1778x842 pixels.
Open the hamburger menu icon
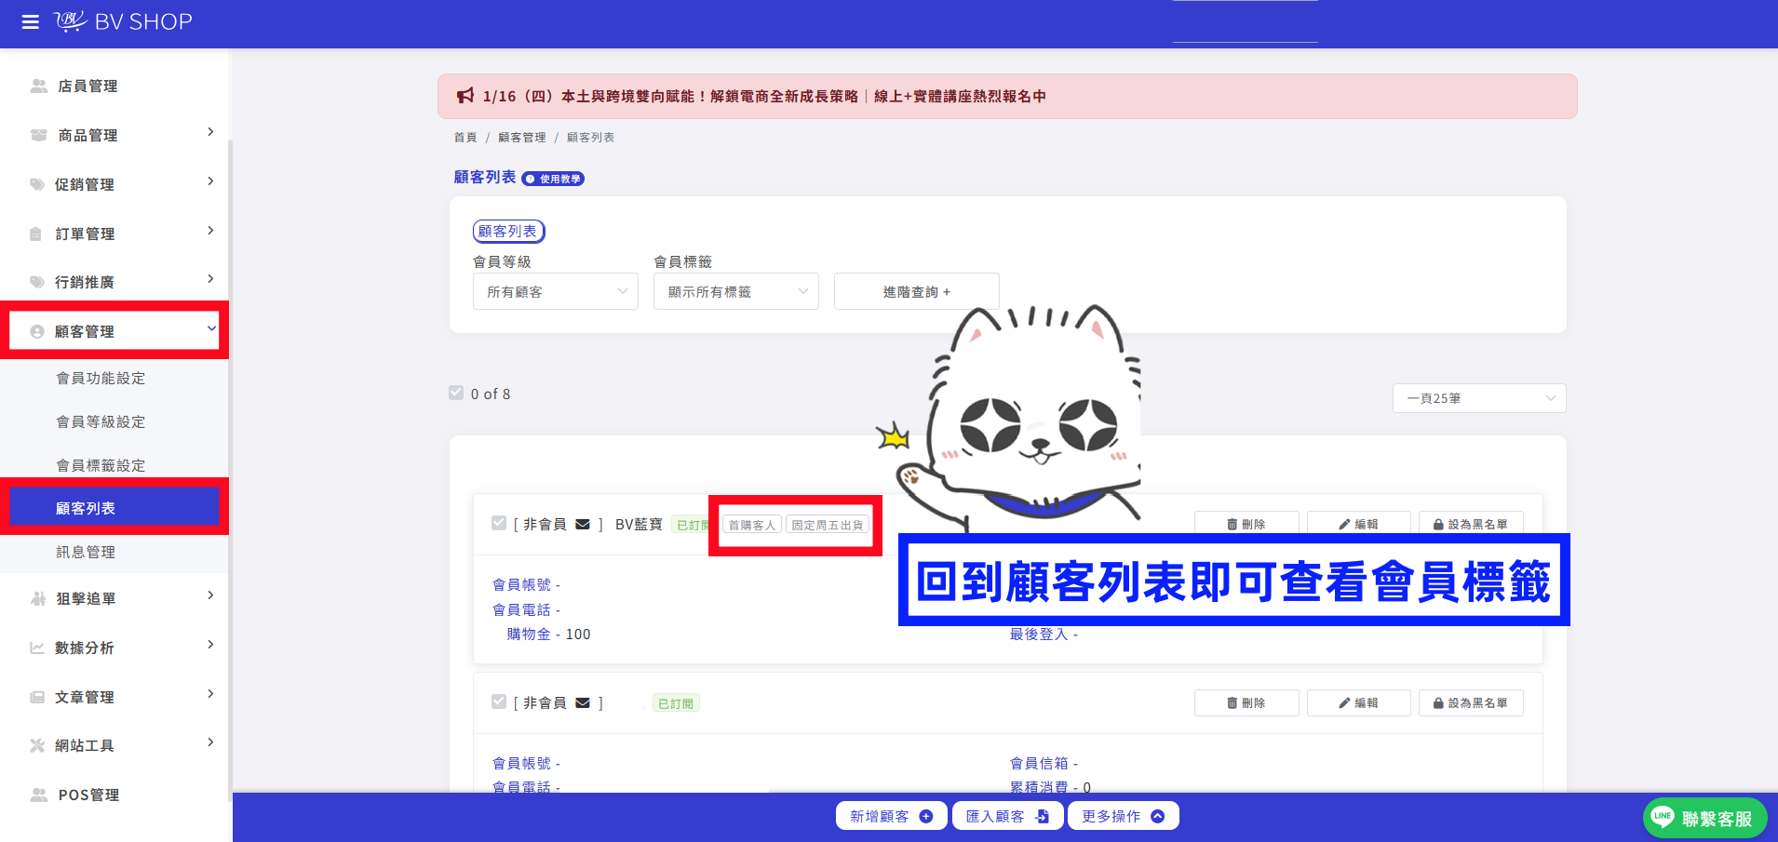click(x=31, y=21)
